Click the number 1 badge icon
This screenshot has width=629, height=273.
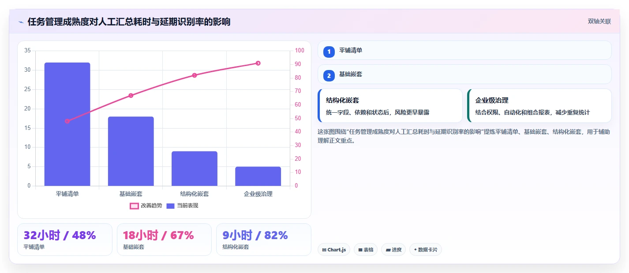[329, 52]
